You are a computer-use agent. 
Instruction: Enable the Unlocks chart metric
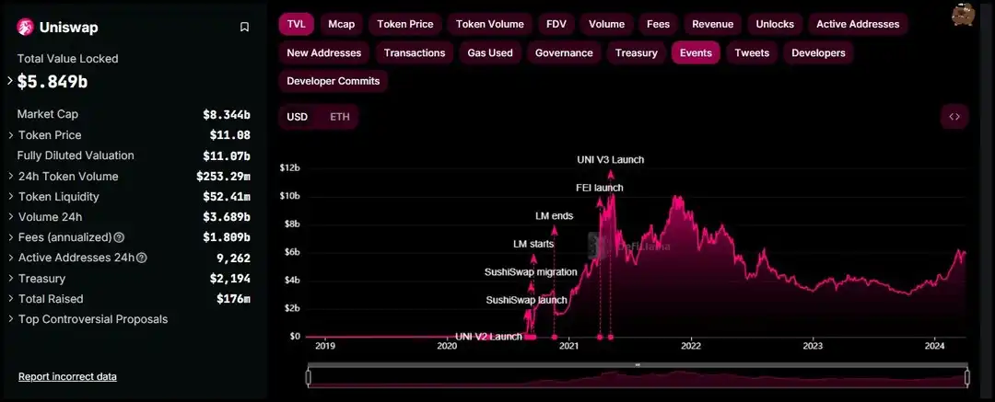775,24
